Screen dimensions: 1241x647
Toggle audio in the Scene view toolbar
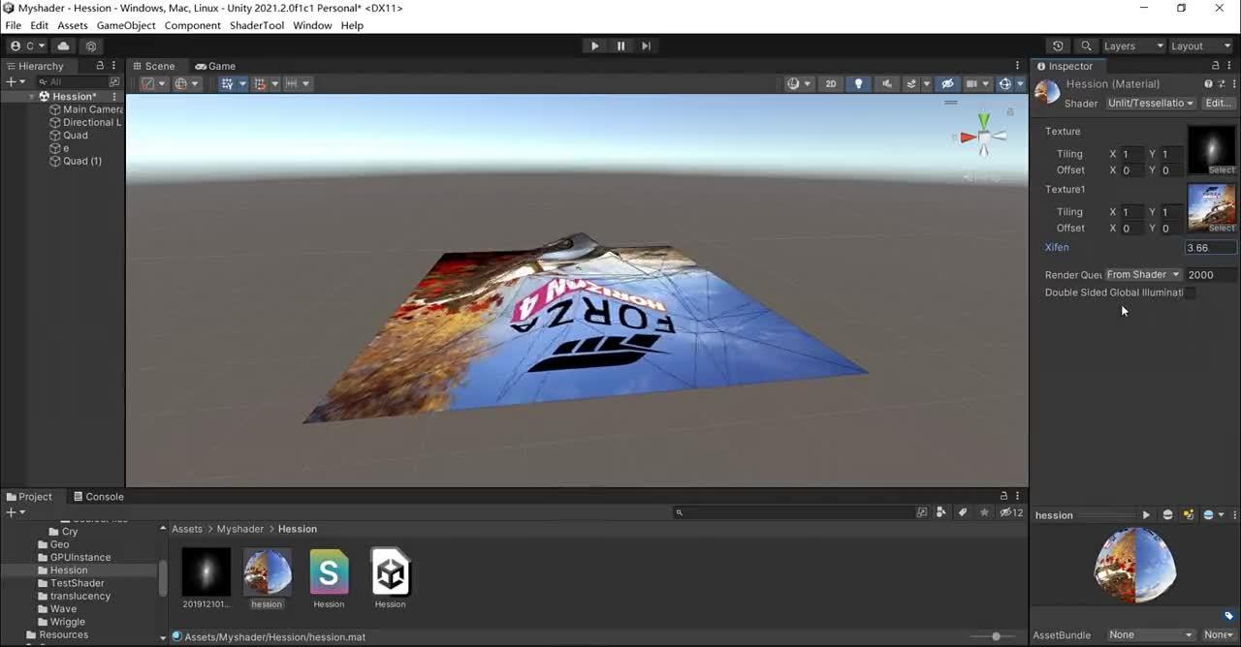(x=887, y=83)
